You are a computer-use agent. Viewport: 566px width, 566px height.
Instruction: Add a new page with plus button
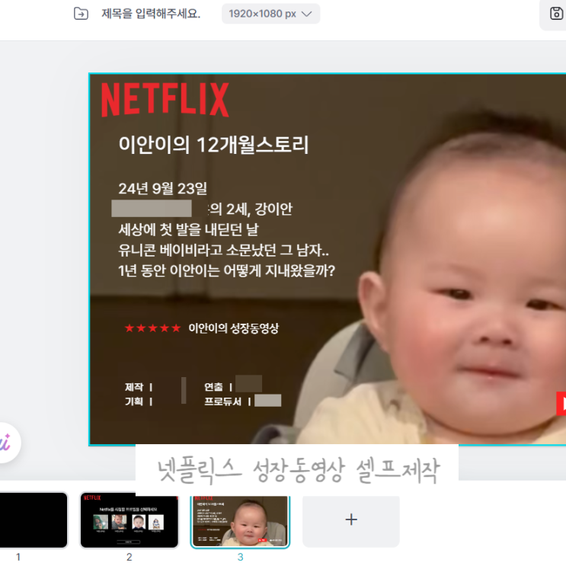tap(351, 520)
